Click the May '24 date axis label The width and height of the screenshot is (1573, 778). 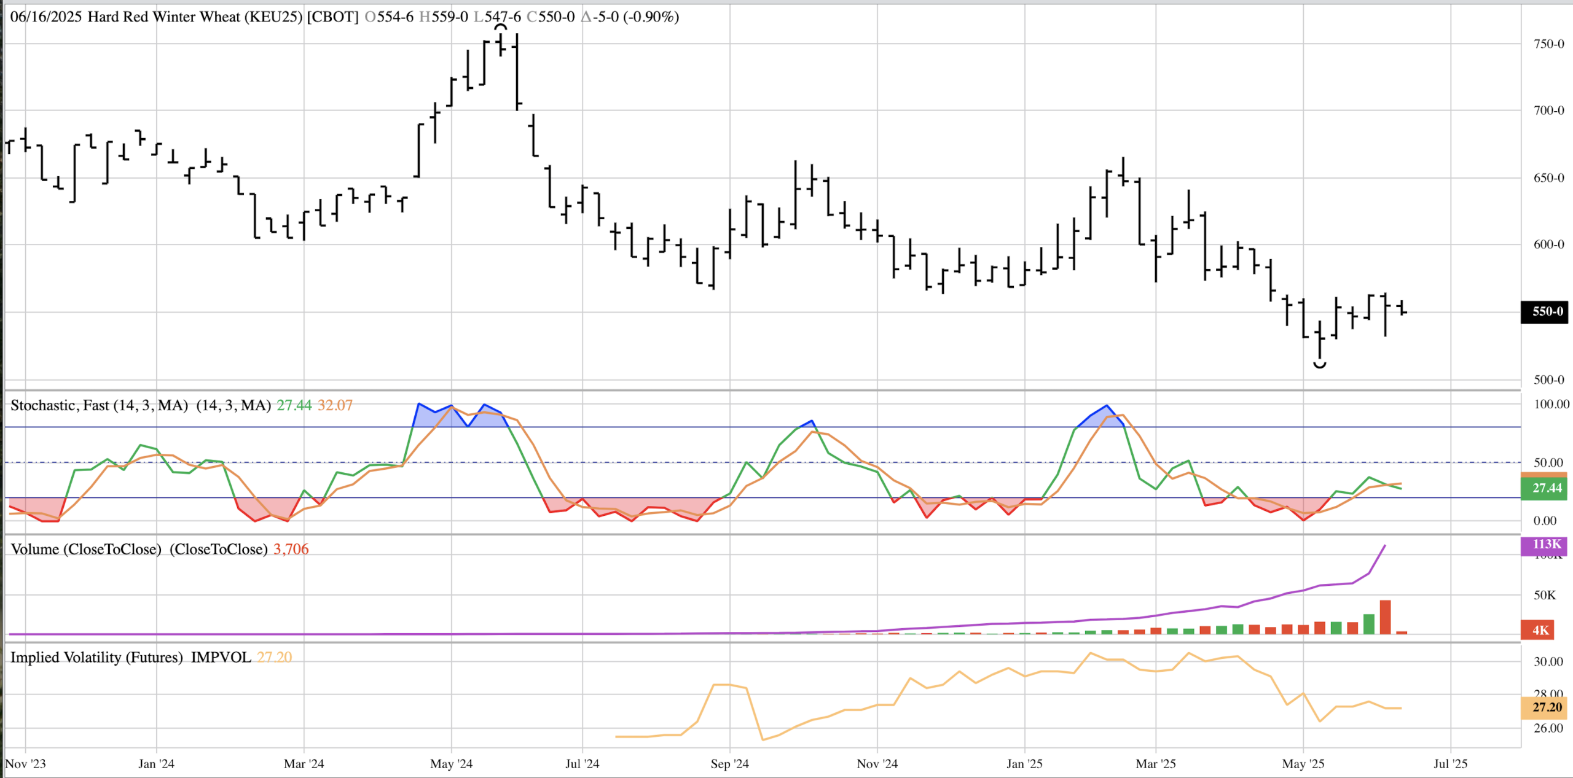coord(451,764)
